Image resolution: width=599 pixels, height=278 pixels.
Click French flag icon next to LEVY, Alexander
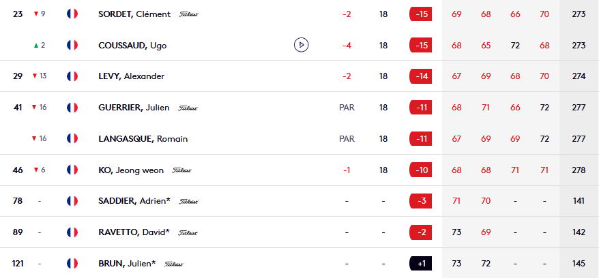[x=72, y=76]
